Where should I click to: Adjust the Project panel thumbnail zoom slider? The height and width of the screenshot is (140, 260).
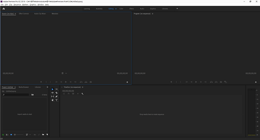19,135
